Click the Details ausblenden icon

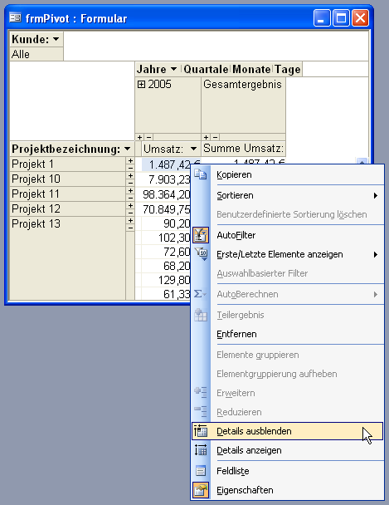(201, 431)
